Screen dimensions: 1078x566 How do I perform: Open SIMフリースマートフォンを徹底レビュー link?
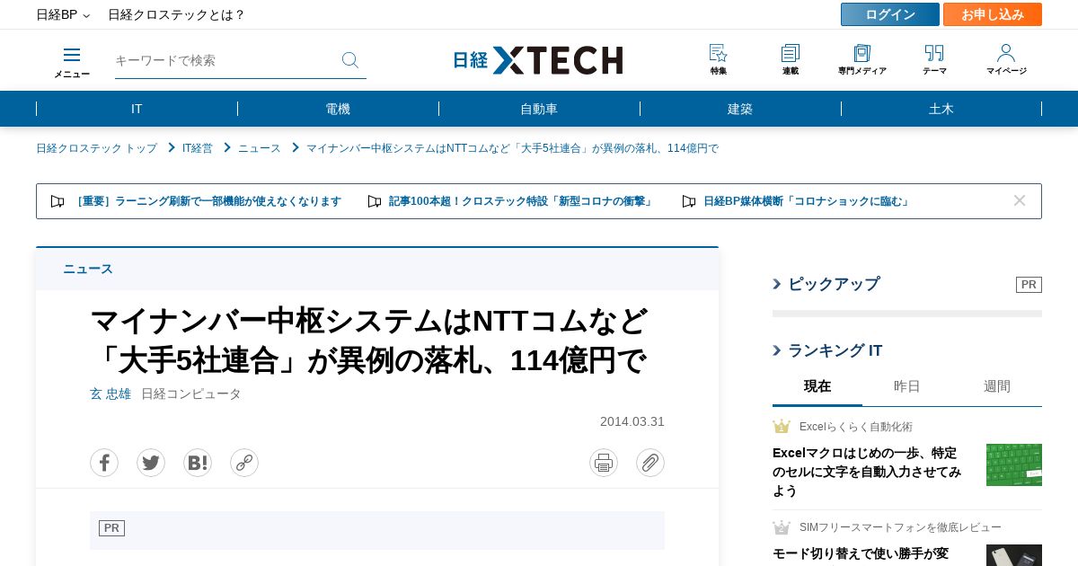click(900, 527)
